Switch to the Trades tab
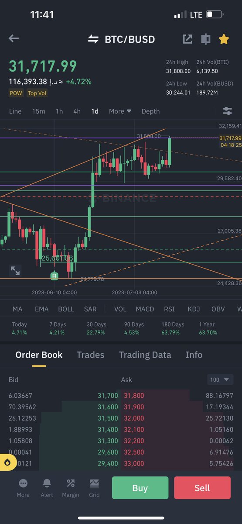Screen dimensions: 242x524 90,355
